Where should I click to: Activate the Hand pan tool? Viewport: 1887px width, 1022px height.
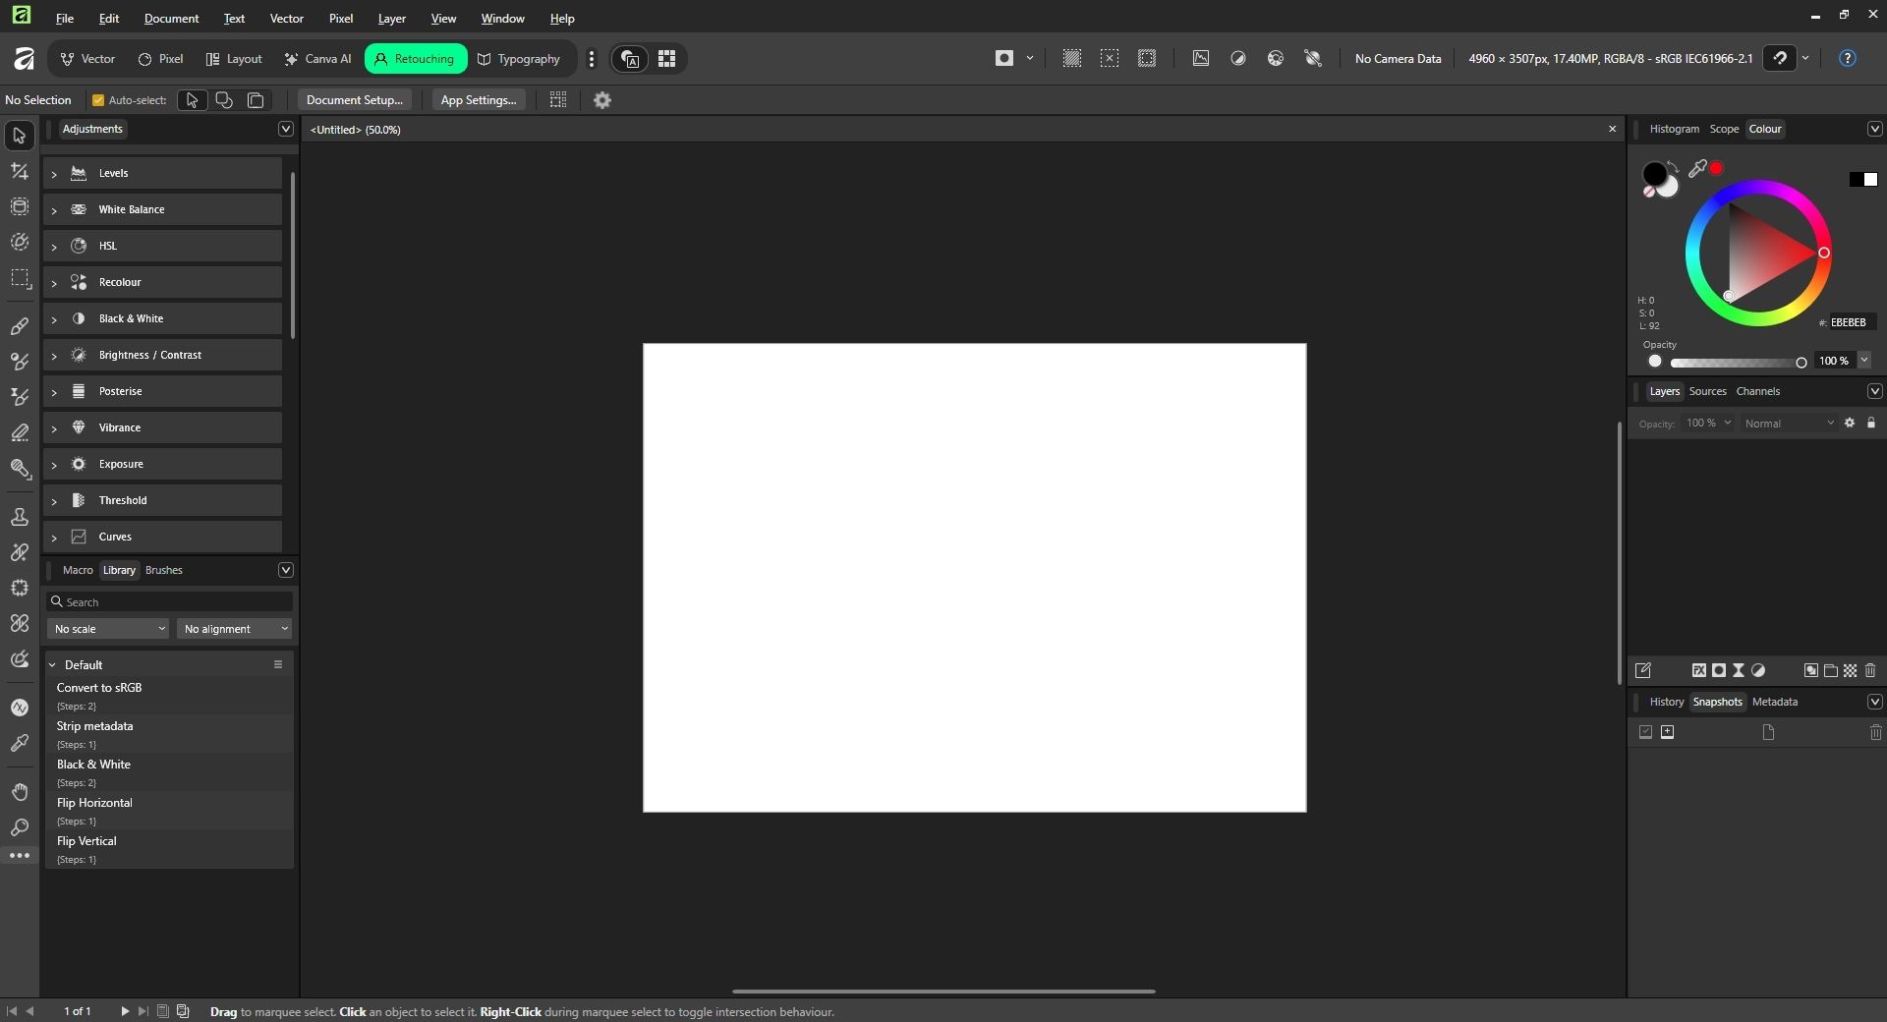coord(20,792)
